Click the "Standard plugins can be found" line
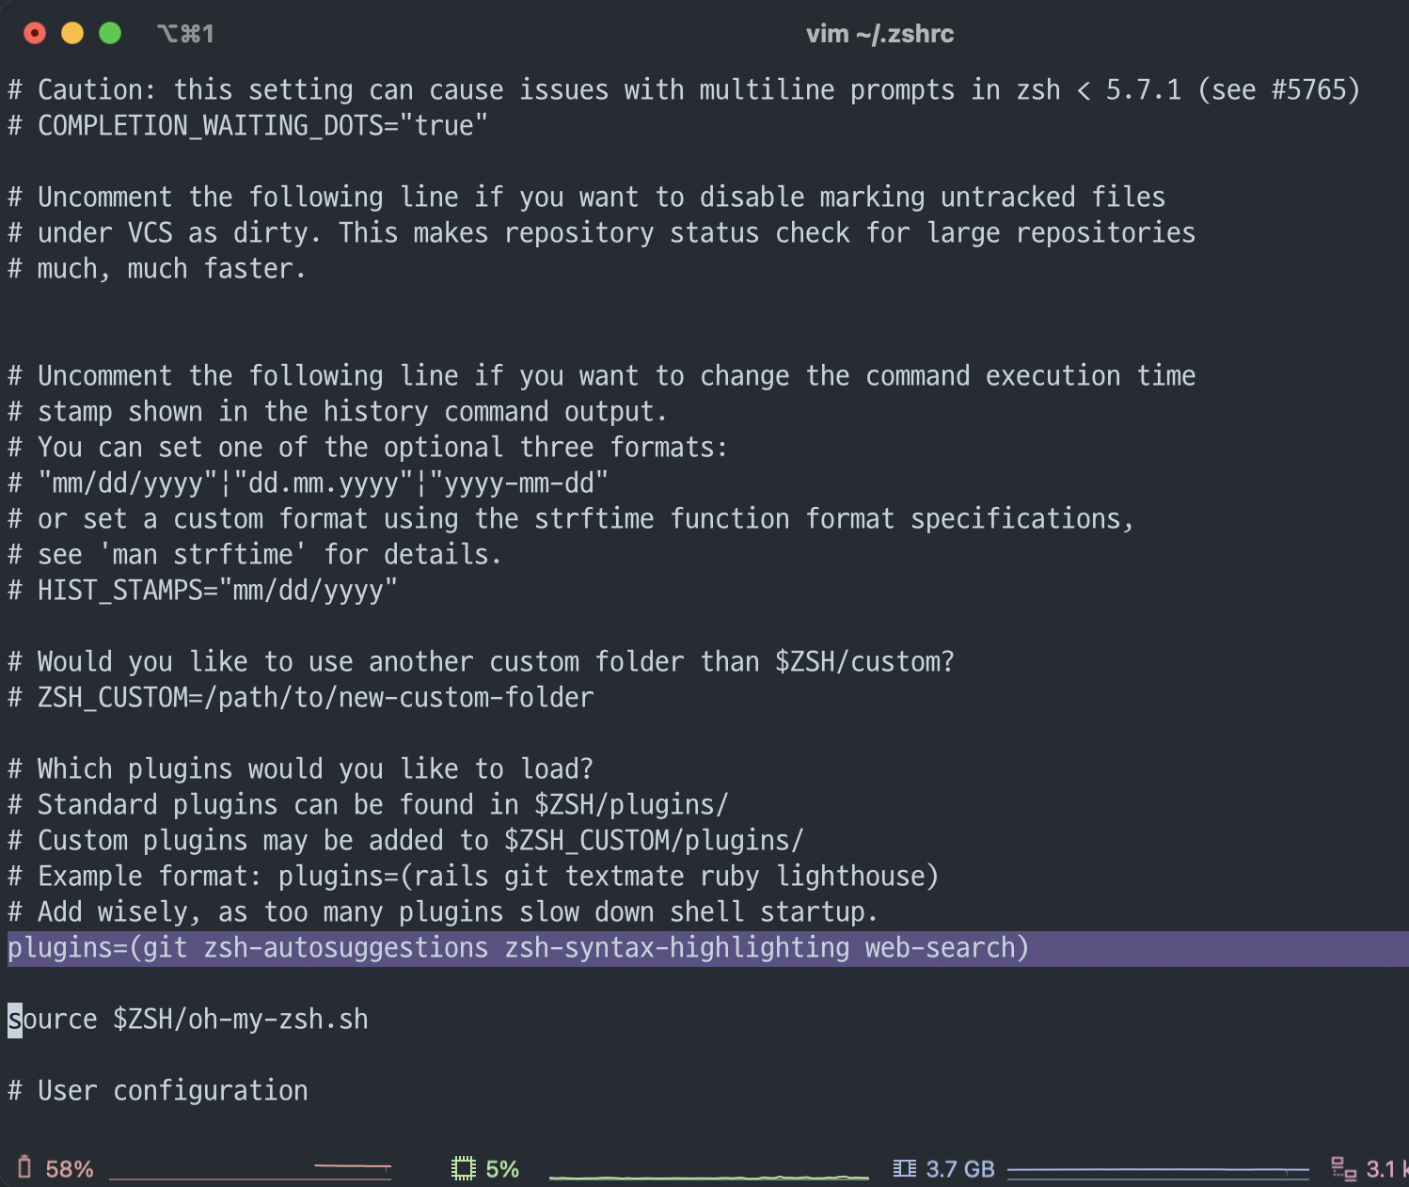The width and height of the screenshot is (1409, 1187). (x=368, y=804)
